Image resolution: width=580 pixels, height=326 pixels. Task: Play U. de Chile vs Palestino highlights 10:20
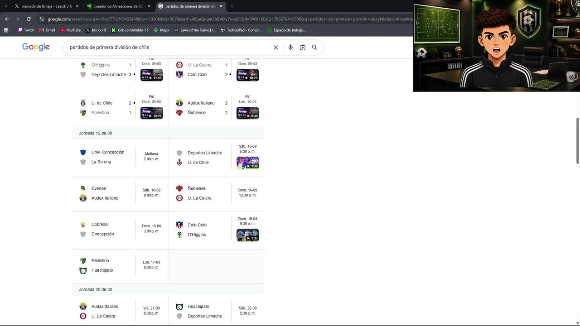[x=152, y=113]
